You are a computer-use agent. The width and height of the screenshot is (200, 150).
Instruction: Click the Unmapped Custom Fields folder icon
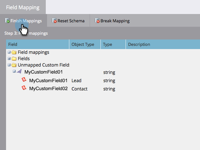pyautogui.click(x=14, y=65)
